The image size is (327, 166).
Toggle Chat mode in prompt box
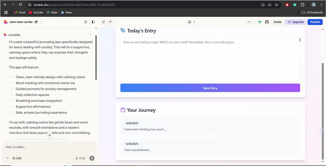pos(80,158)
